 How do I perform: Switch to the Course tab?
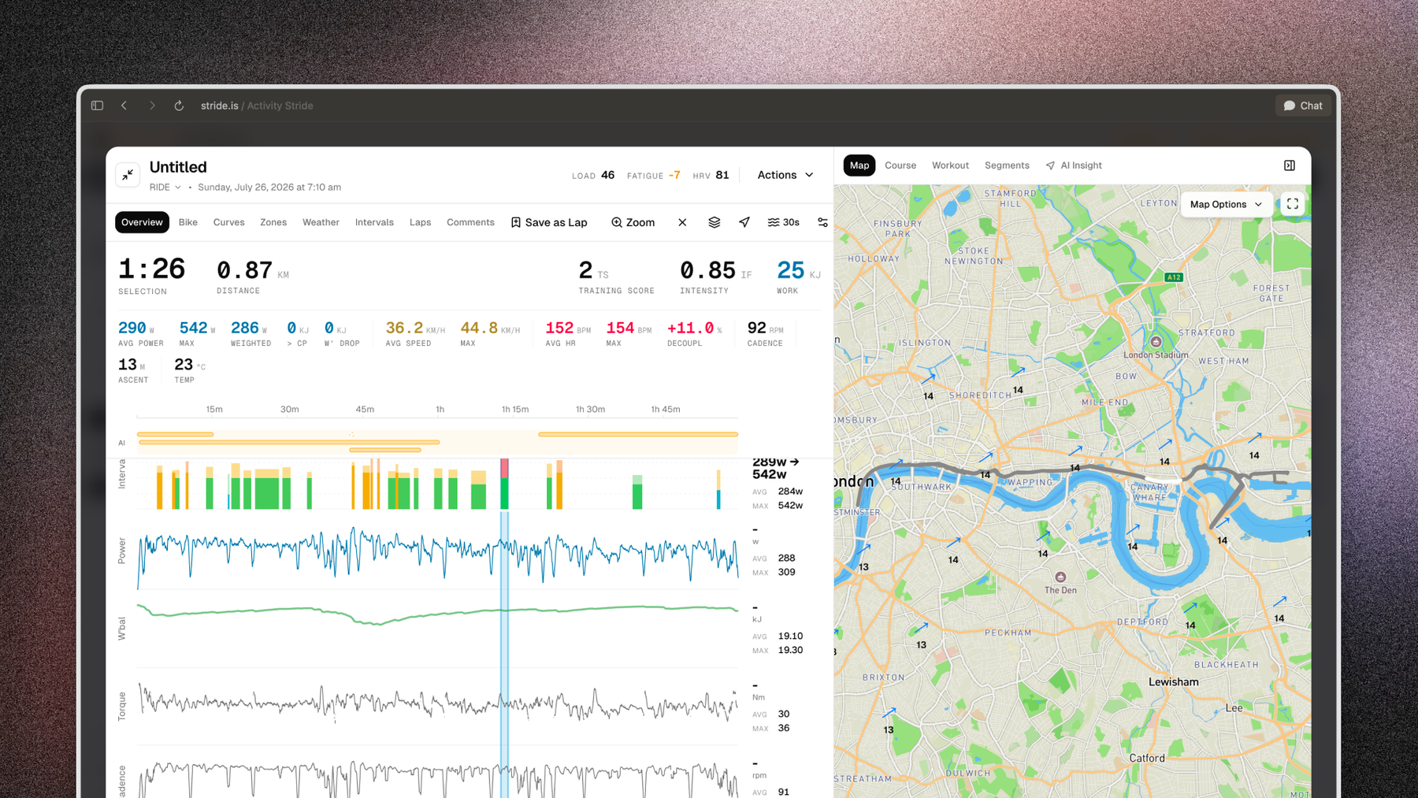pyautogui.click(x=900, y=165)
